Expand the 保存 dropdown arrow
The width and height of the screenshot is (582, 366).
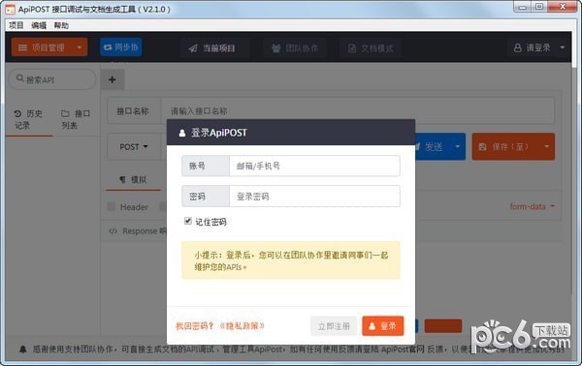click(x=546, y=147)
